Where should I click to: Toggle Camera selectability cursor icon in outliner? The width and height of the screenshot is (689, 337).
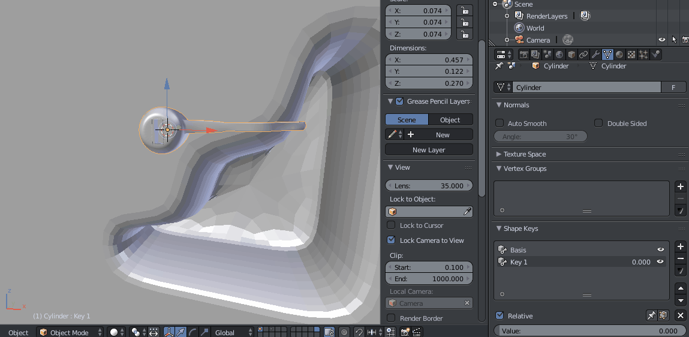pos(674,40)
